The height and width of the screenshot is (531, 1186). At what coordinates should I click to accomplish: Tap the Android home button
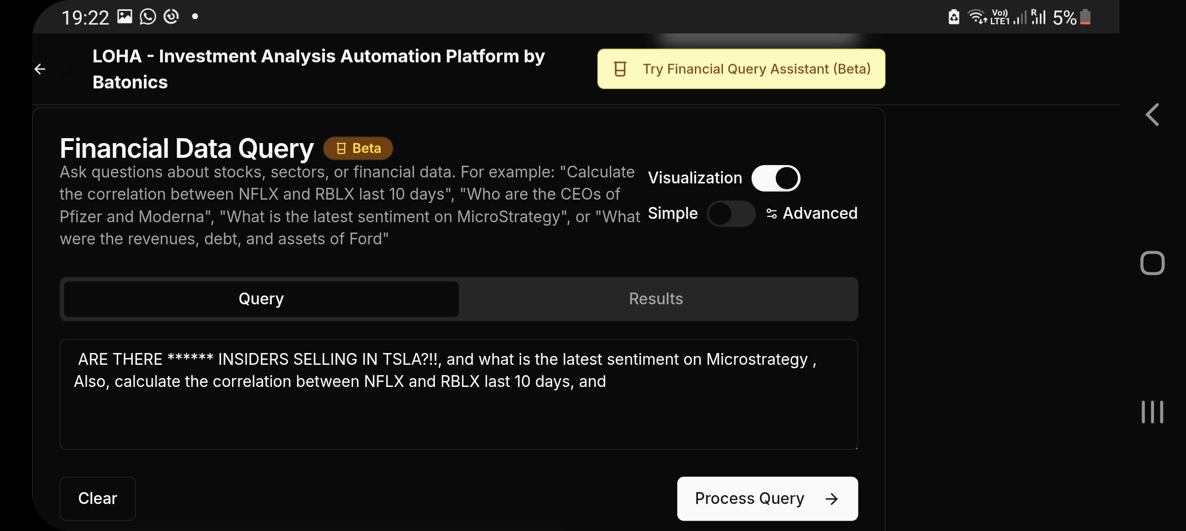coord(1152,263)
